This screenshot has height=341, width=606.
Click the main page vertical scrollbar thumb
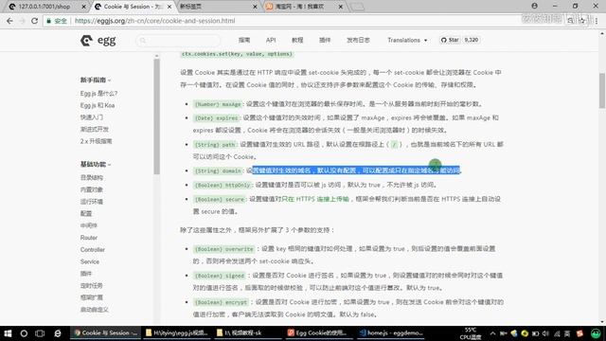coord(602,91)
